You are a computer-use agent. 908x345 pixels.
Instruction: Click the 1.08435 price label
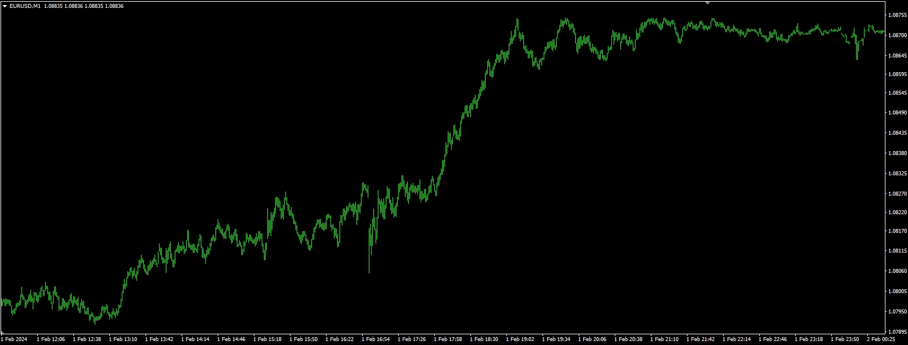897,133
